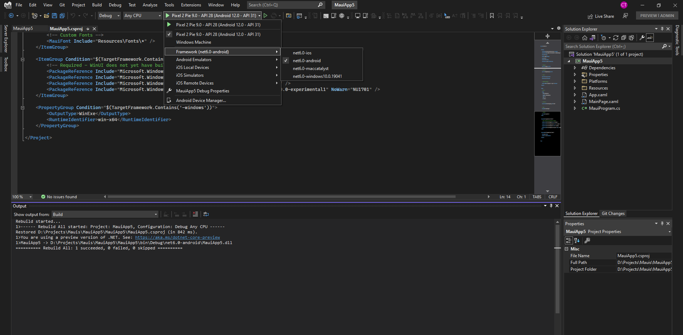The image size is (683, 335).
Task: Collapse the Misc property category
Action: tap(567, 249)
